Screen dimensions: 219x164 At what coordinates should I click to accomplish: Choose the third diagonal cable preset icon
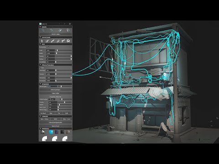[x=52, y=41]
